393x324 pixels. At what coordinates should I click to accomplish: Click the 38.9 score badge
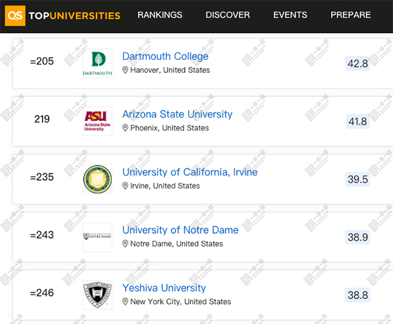click(358, 237)
